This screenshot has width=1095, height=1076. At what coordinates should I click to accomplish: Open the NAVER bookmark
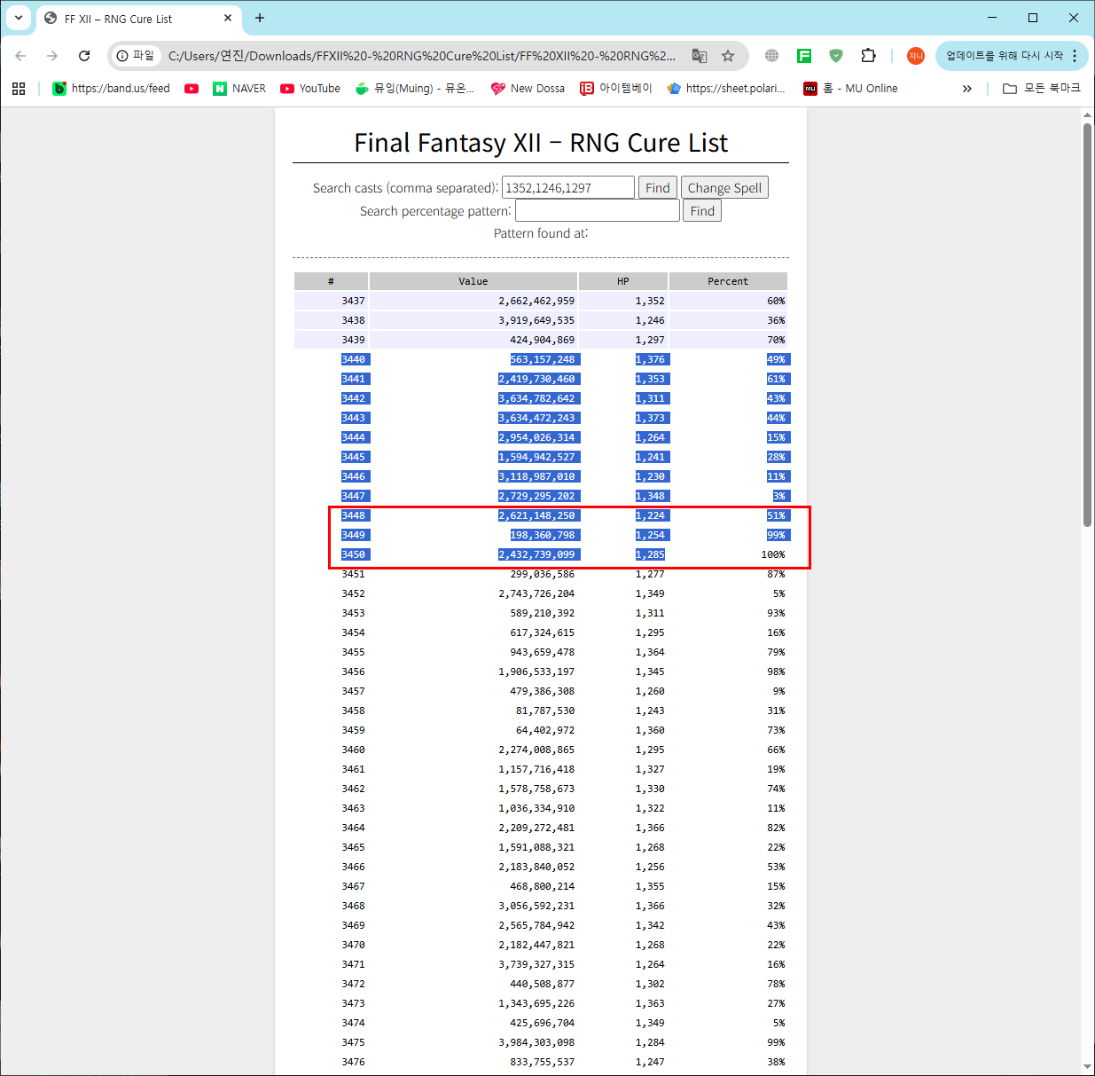pyautogui.click(x=239, y=89)
